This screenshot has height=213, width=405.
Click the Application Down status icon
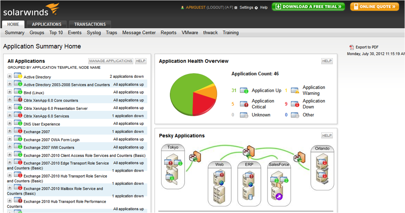pos(295,104)
